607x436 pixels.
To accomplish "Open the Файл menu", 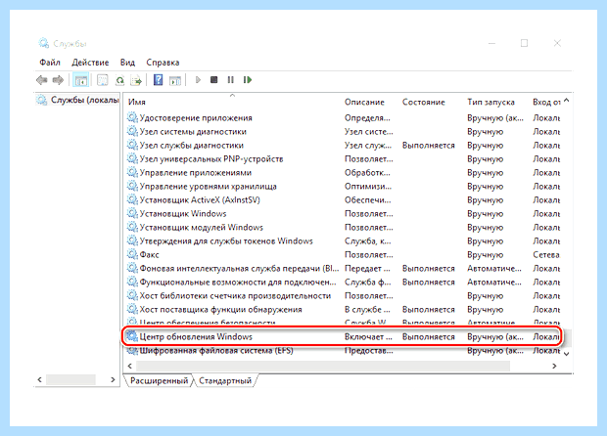I will tap(50, 63).
